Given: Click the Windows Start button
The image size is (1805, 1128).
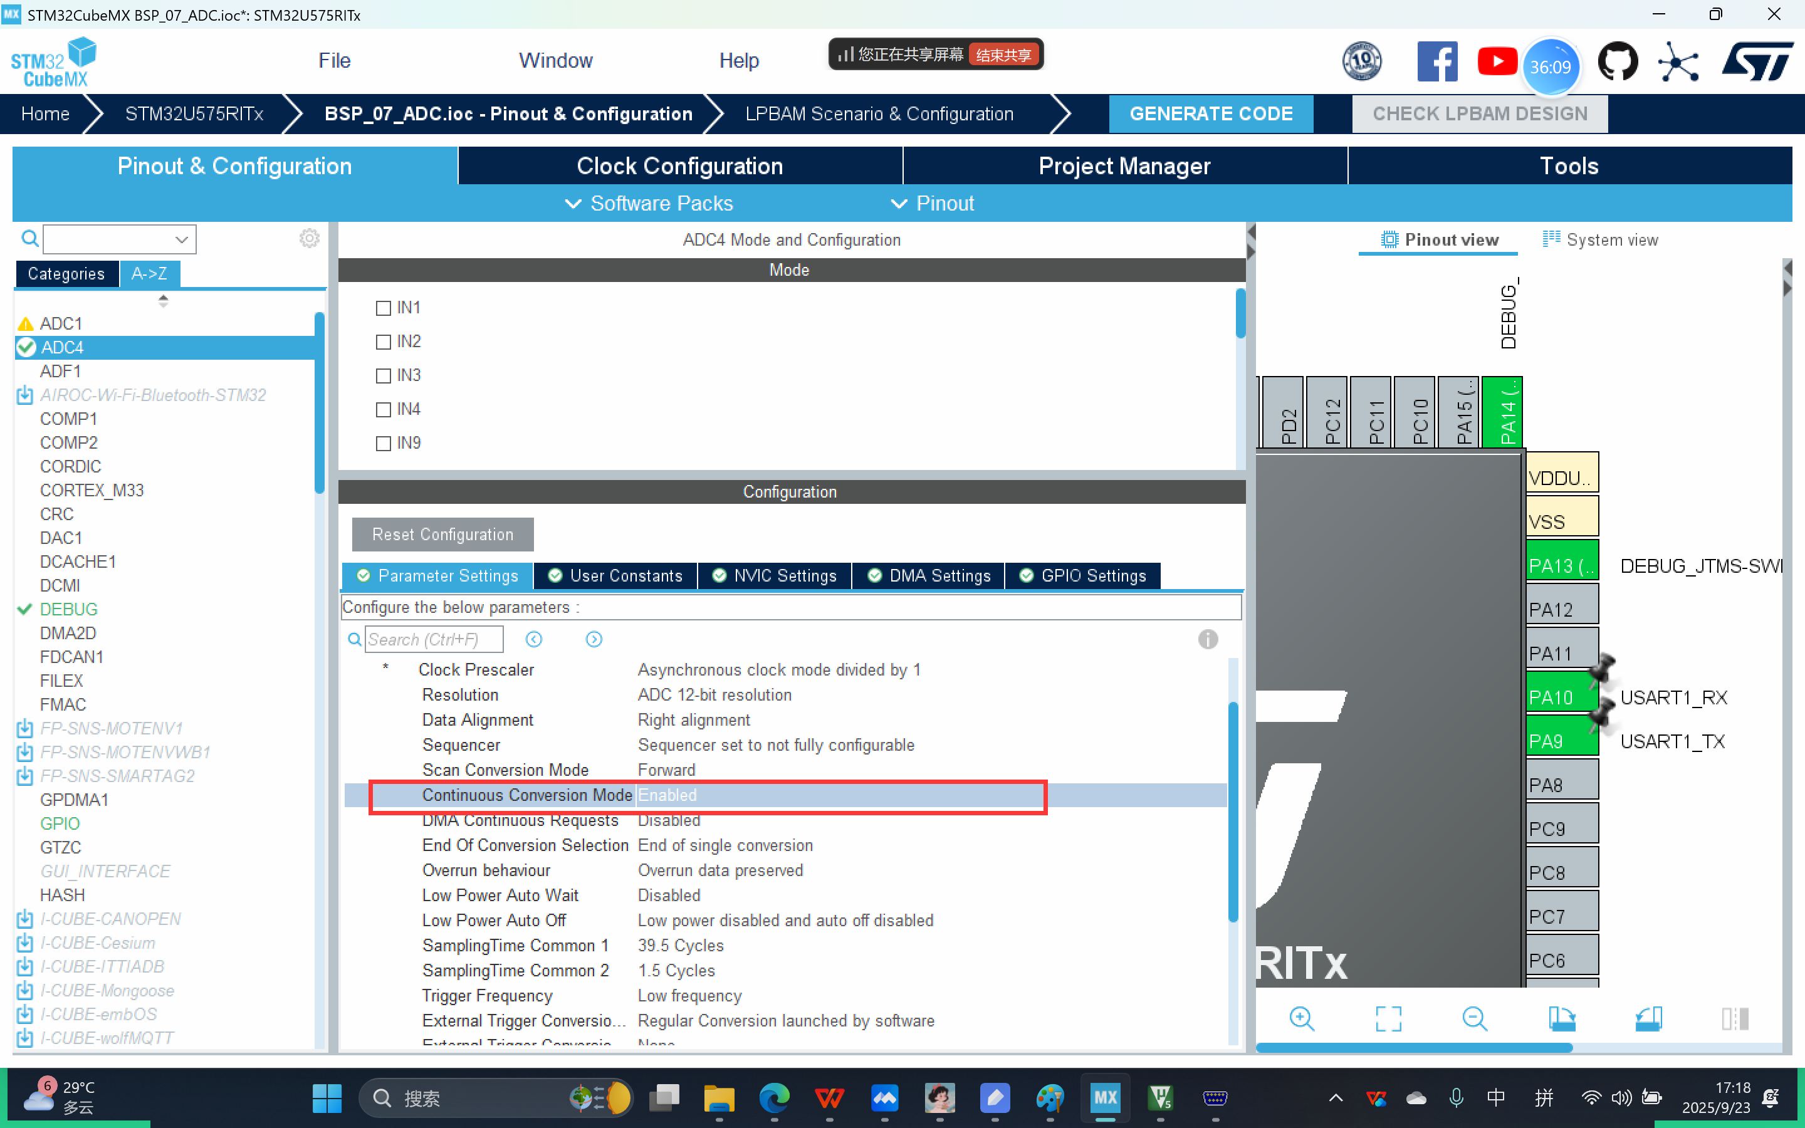Looking at the screenshot, I should coord(327,1098).
